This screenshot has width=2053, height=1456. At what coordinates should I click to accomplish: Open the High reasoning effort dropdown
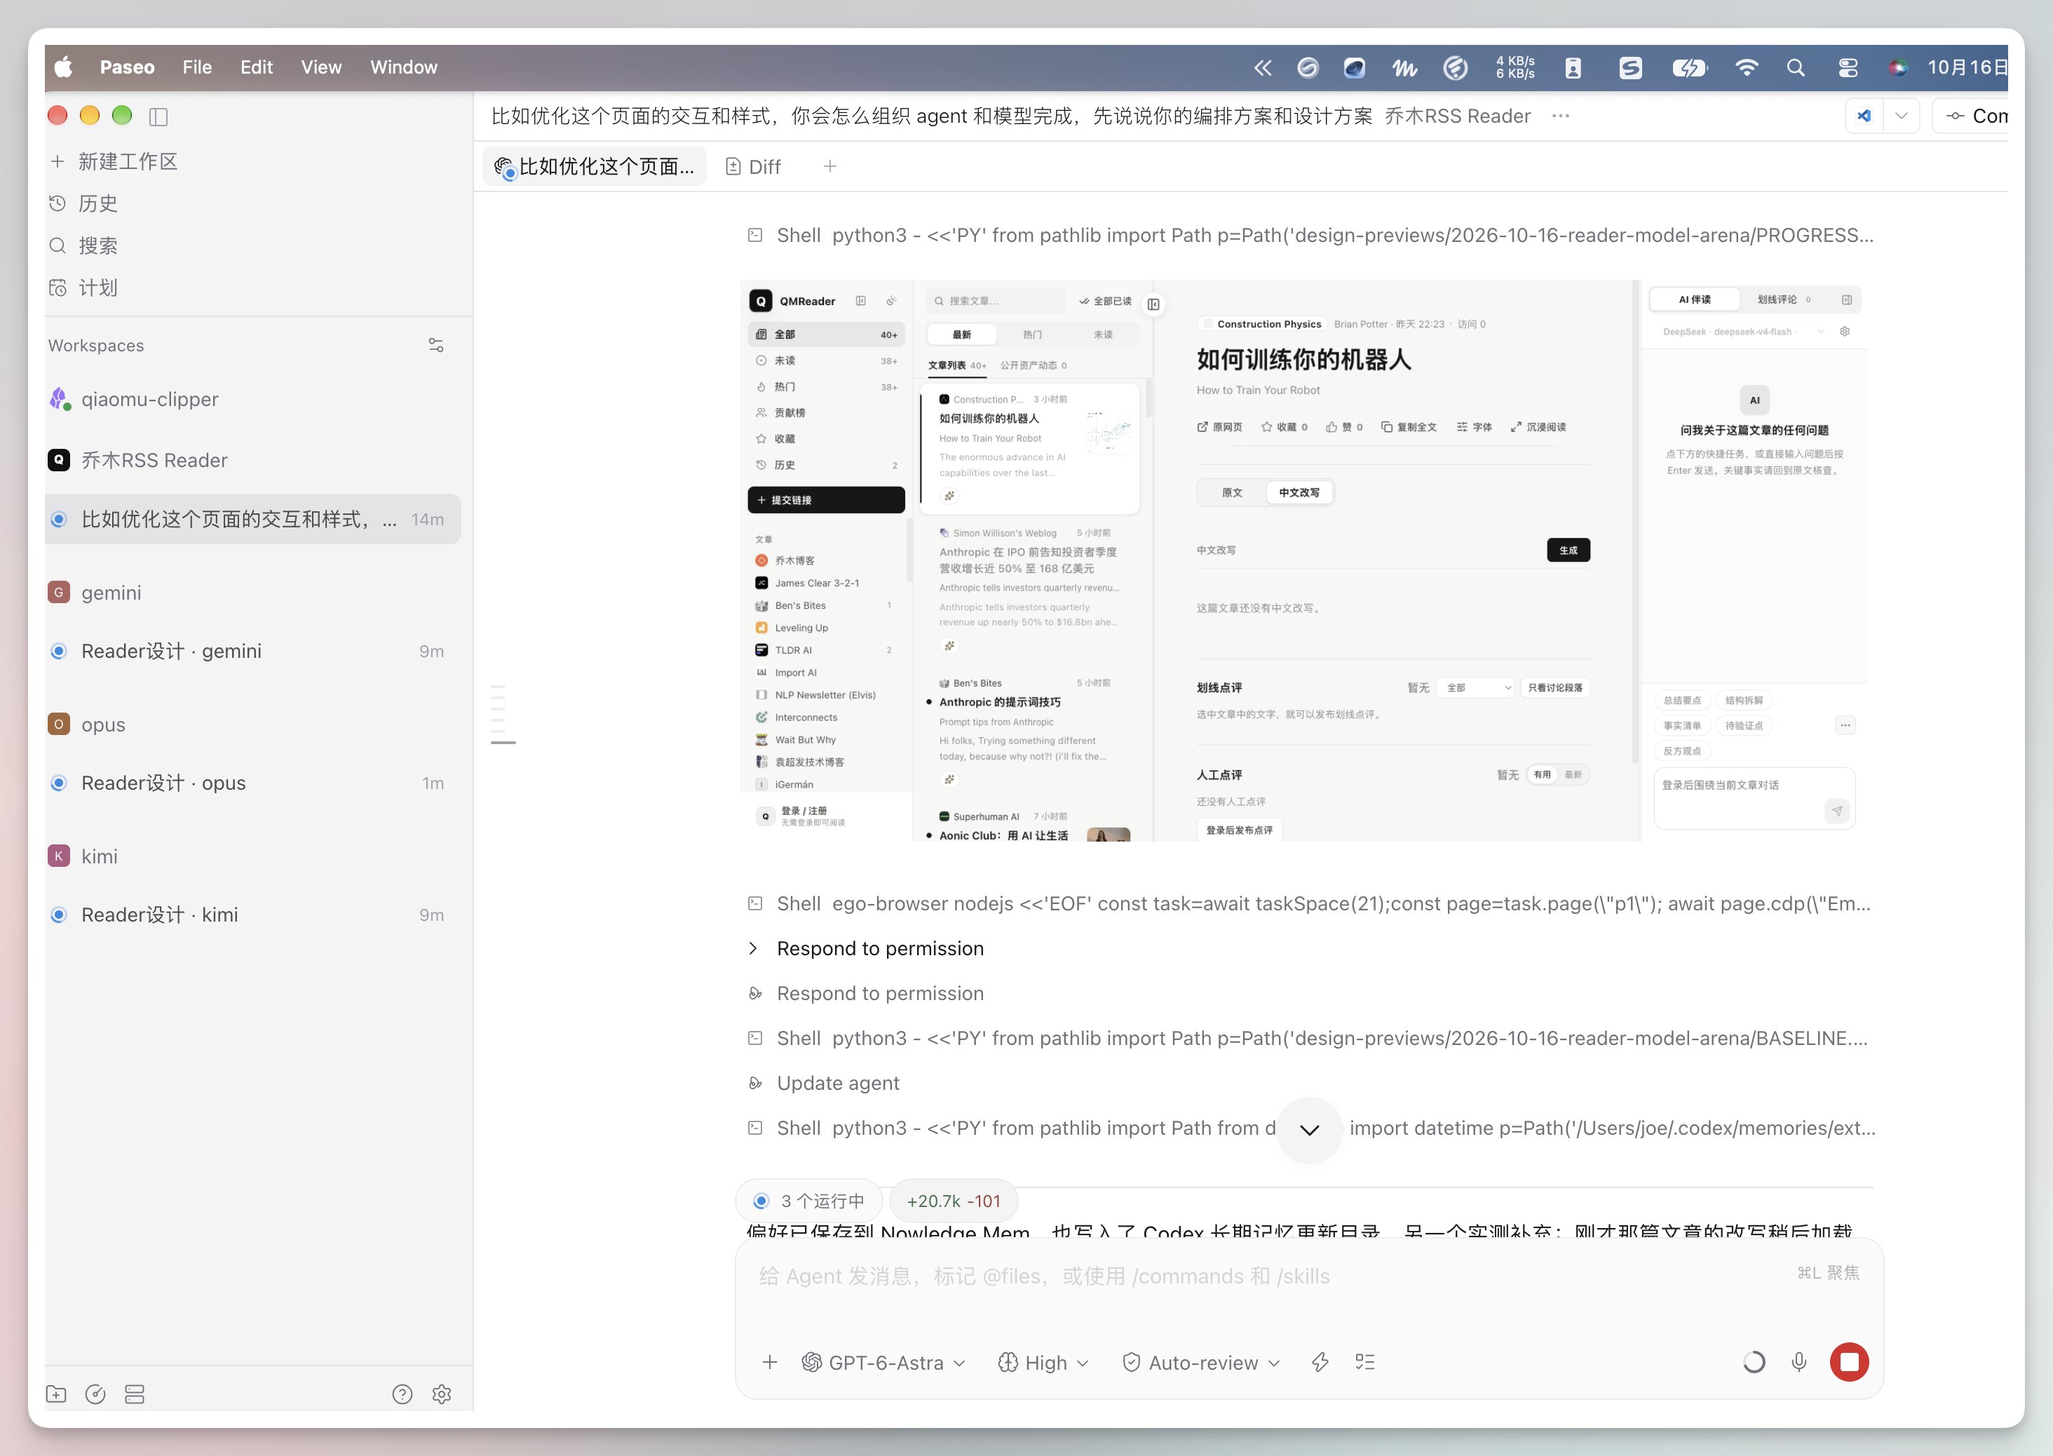point(1044,1363)
